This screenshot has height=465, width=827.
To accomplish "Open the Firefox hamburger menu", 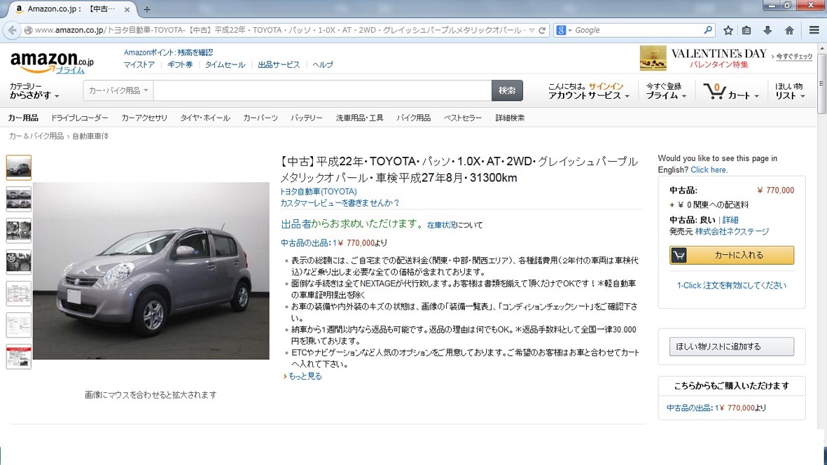I will click(814, 30).
